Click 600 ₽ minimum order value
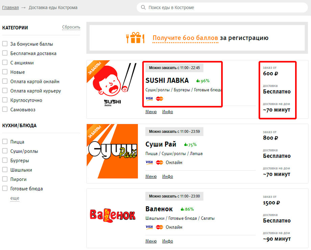The image size is (311, 250). [270, 74]
